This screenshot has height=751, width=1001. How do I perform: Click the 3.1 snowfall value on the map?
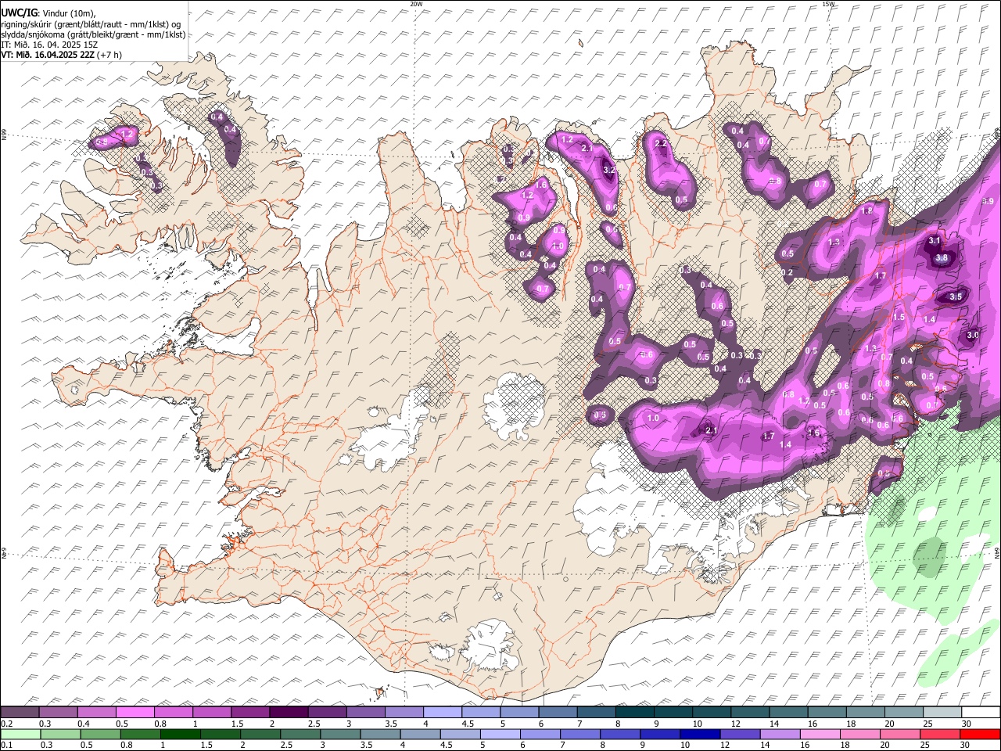pyautogui.click(x=935, y=240)
